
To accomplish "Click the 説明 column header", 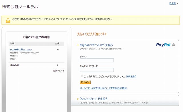I will (x=12, y=44).
